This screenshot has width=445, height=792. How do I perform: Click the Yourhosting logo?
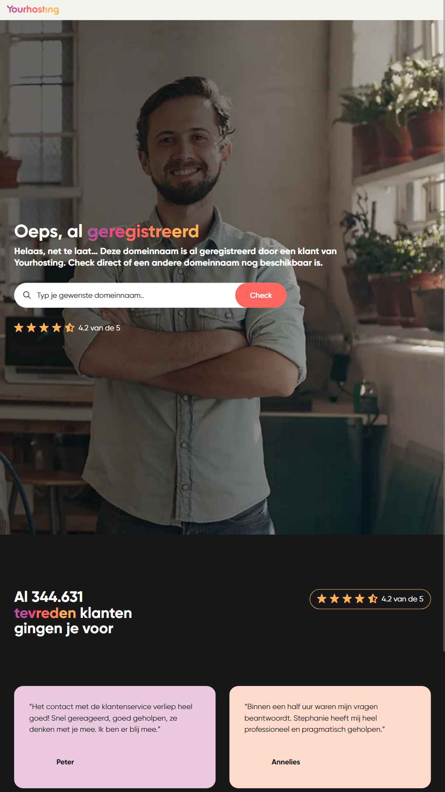click(33, 9)
